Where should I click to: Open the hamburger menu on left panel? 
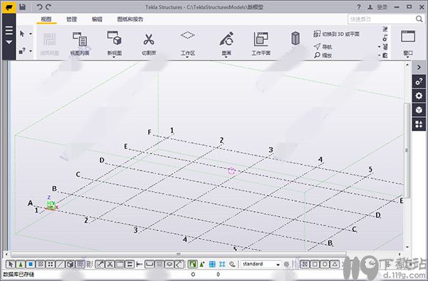9,30
